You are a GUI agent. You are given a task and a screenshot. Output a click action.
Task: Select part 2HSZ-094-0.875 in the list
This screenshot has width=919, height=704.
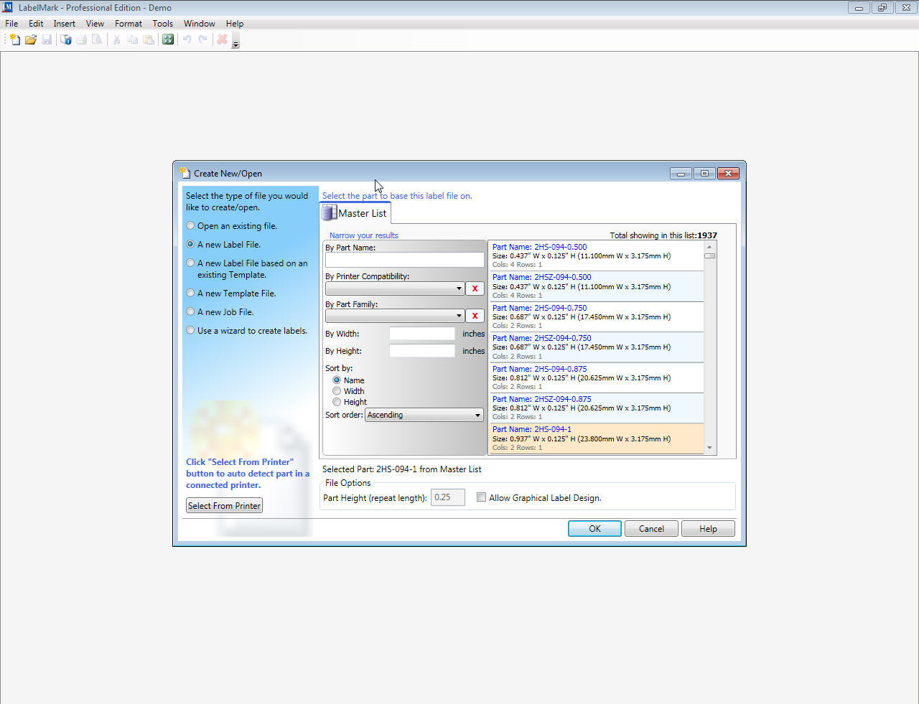pyautogui.click(x=596, y=408)
